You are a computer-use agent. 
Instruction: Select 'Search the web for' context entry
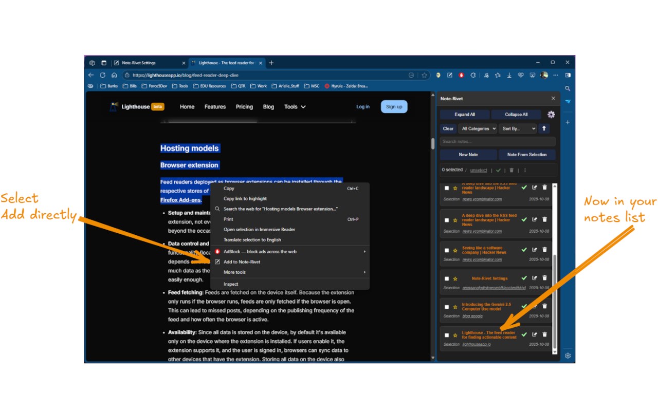point(291,209)
